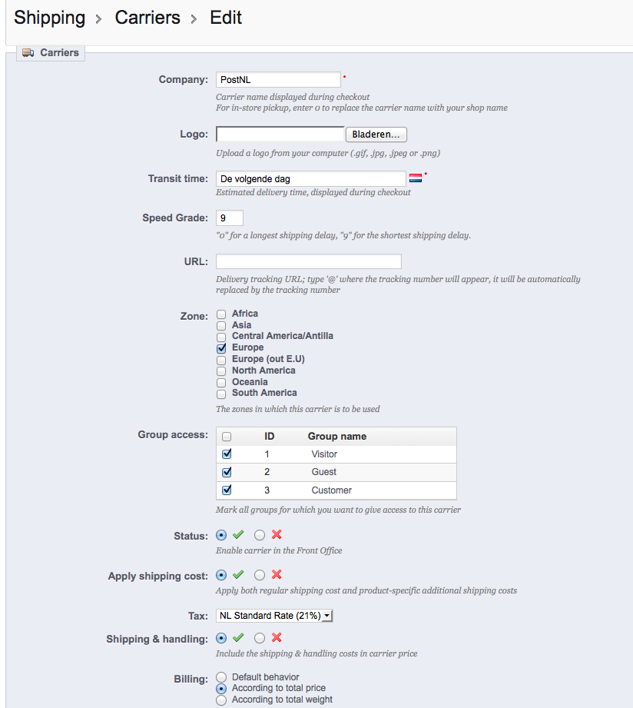Click the green check icon for Status
The image size is (633, 708).
[238, 535]
